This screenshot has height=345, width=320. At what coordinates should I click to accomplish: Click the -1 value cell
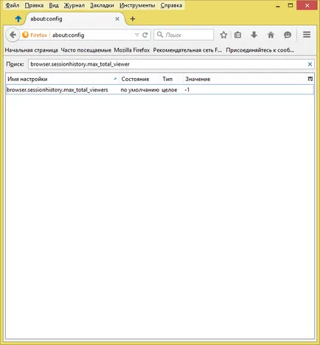pos(187,90)
